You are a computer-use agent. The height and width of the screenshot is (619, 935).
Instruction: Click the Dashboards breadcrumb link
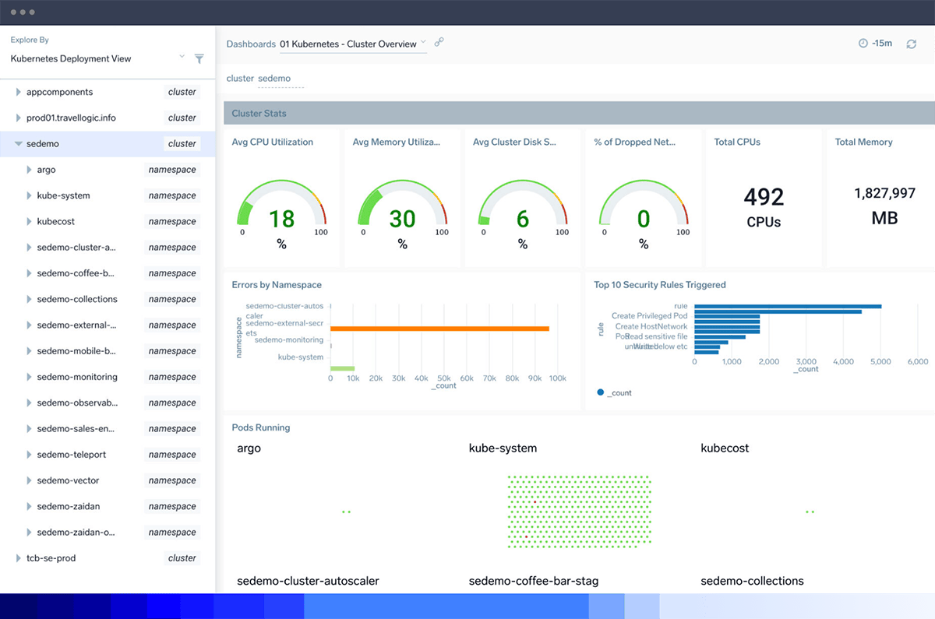pos(251,44)
